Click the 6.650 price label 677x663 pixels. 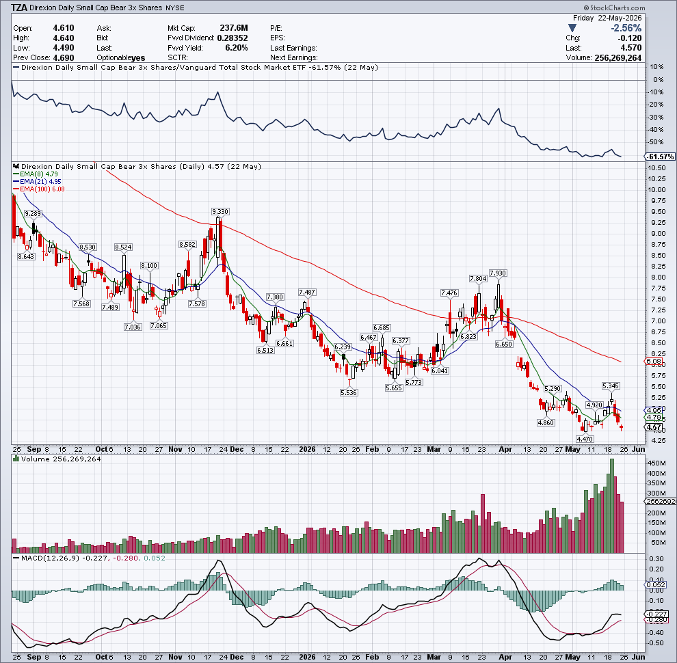pyautogui.click(x=504, y=344)
